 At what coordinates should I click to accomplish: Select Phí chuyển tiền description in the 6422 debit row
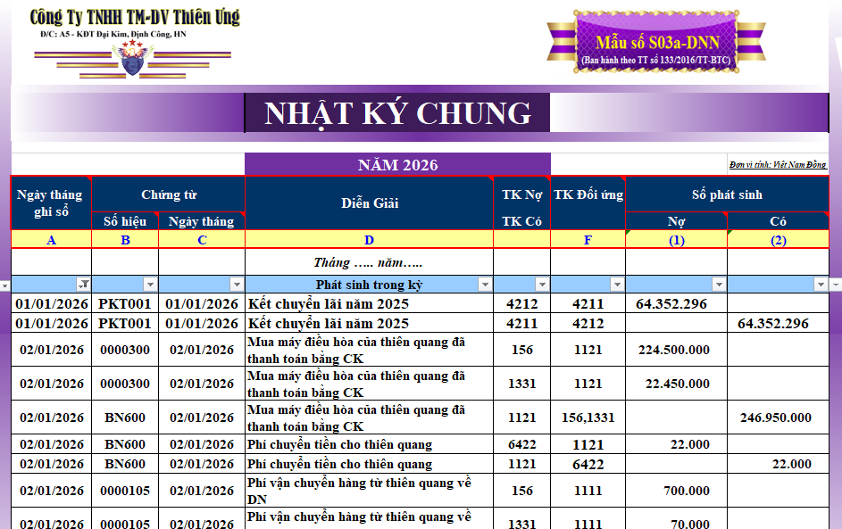click(x=370, y=444)
